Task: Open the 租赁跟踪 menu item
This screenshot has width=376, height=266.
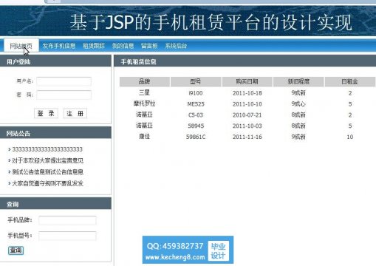Action: point(94,46)
